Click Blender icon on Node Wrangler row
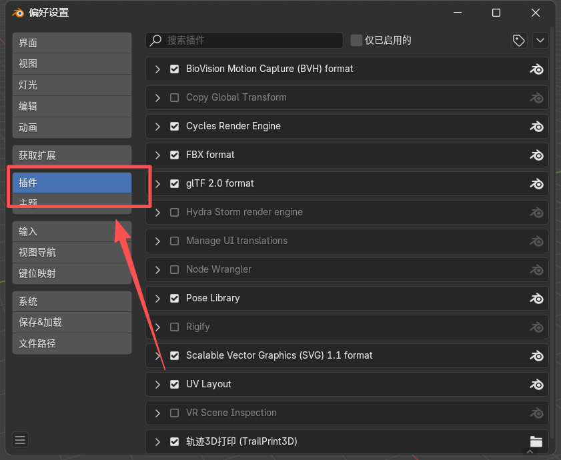 point(536,270)
